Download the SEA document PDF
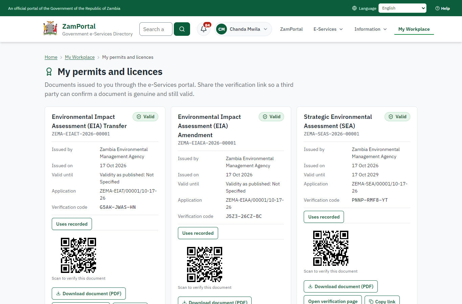The height and width of the screenshot is (304, 462). 341,286
